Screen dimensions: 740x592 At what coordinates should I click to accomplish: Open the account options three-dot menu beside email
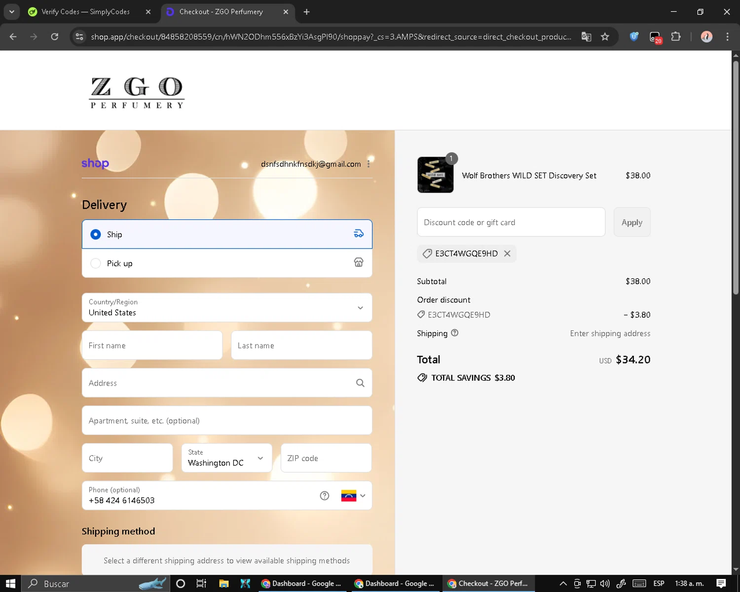click(369, 164)
